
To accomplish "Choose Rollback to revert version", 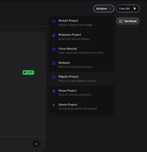I will tap(82, 65).
